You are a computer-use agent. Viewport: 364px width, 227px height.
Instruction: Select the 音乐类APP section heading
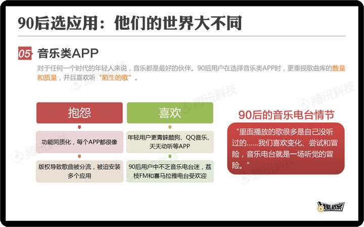click(68, 53)
